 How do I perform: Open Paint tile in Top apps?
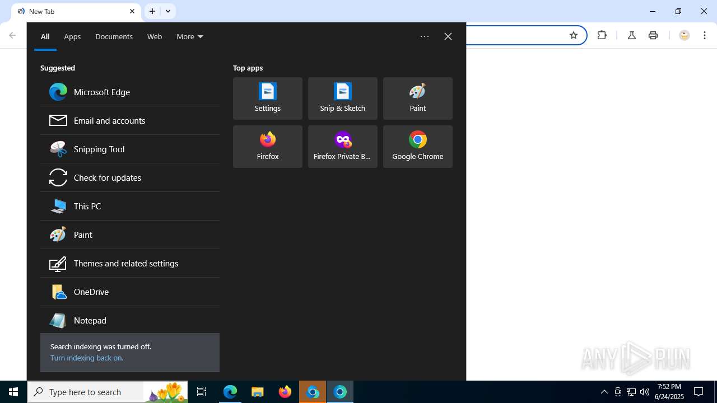418,99
